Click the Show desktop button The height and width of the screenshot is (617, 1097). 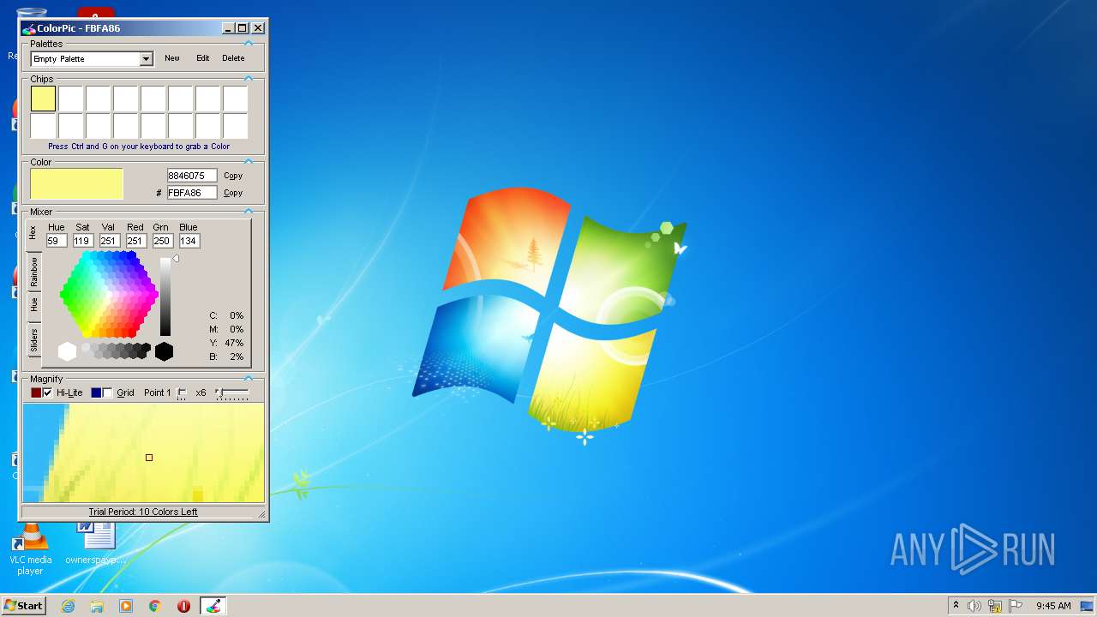coord(1088,606)
